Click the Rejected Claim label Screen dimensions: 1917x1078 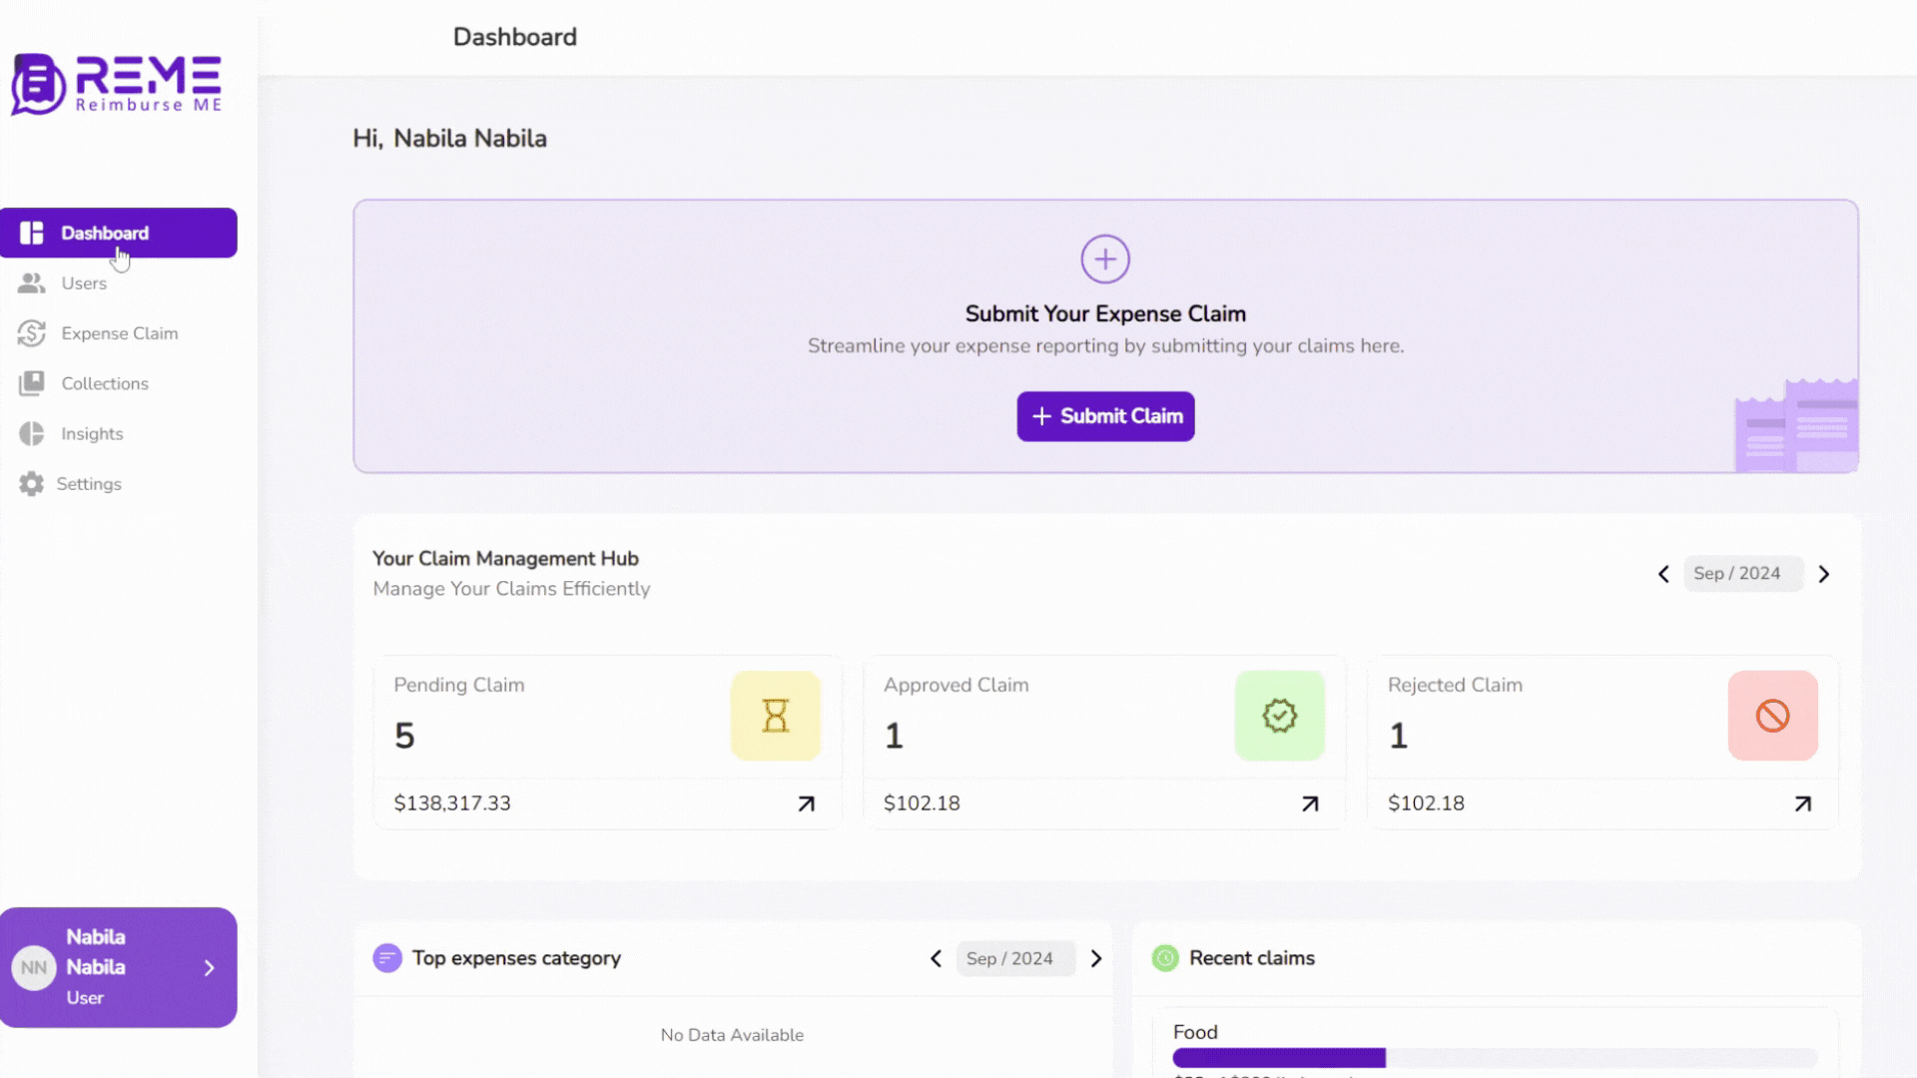point(1455,685)
